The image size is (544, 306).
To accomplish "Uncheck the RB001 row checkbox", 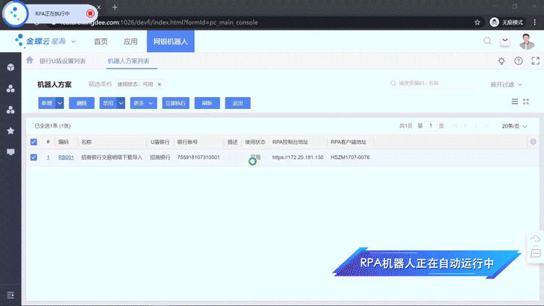I will coord(34,157).
